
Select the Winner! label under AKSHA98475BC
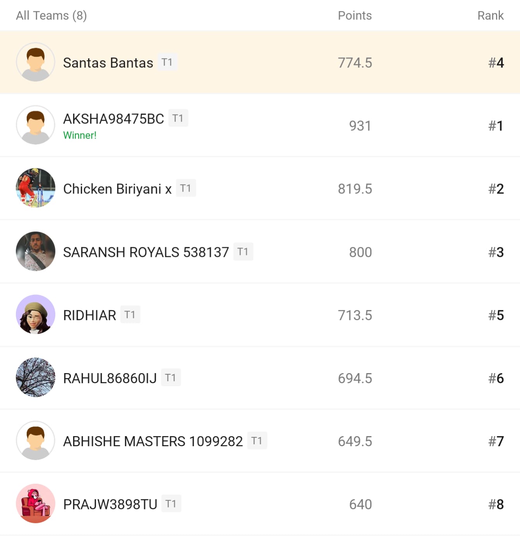point(80,135)
